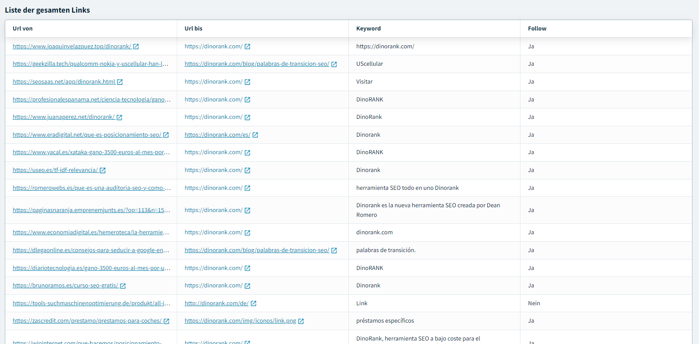This screenshot has width=699, height=344.
Task: Click external icon beside dinorank.com/de/ link
Action: 253,304
